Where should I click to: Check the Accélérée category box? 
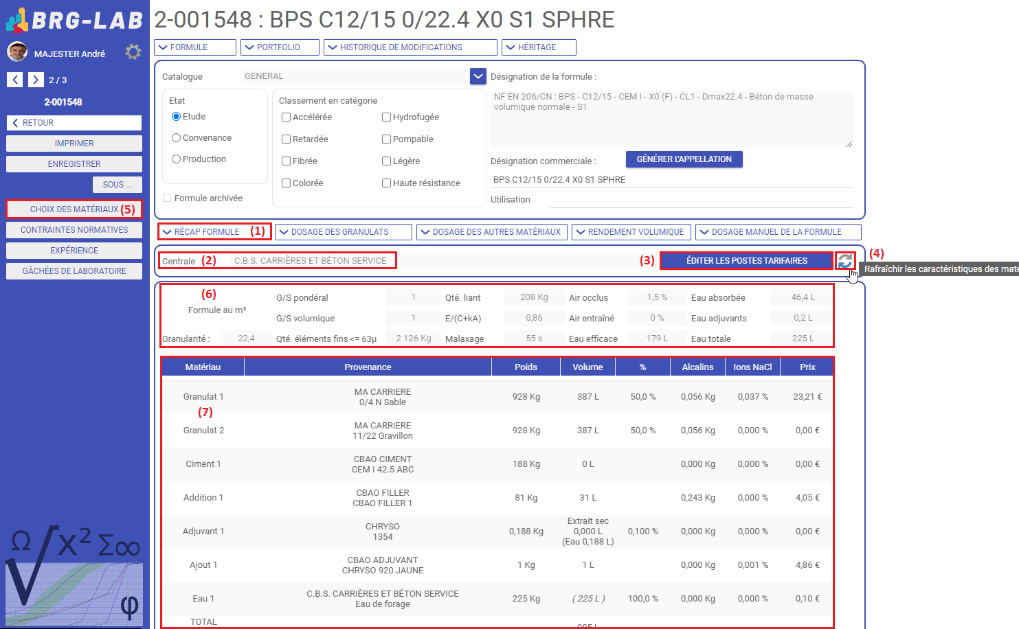287,117
